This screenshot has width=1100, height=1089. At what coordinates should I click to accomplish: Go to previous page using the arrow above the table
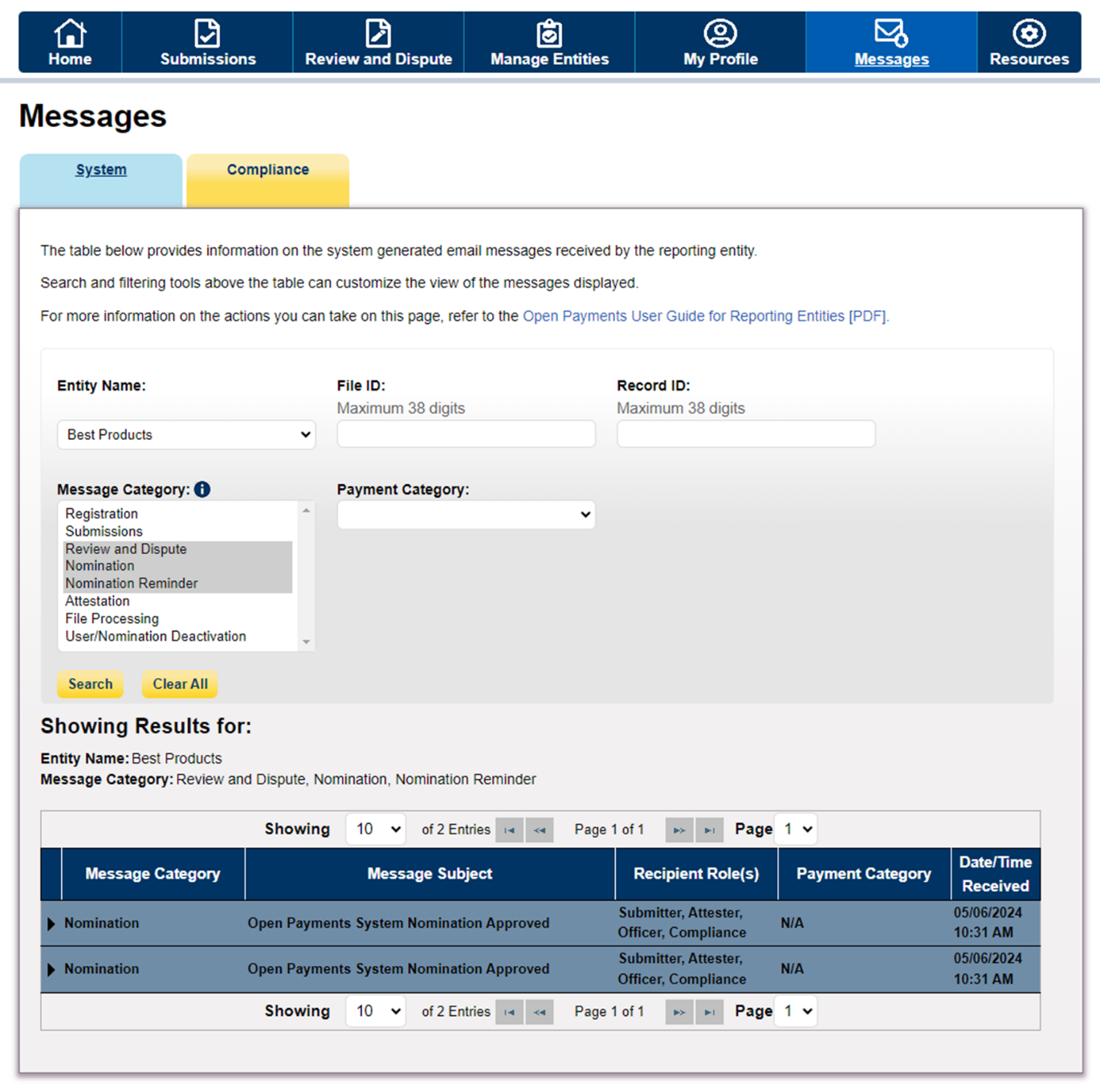(x=540, y=830)
